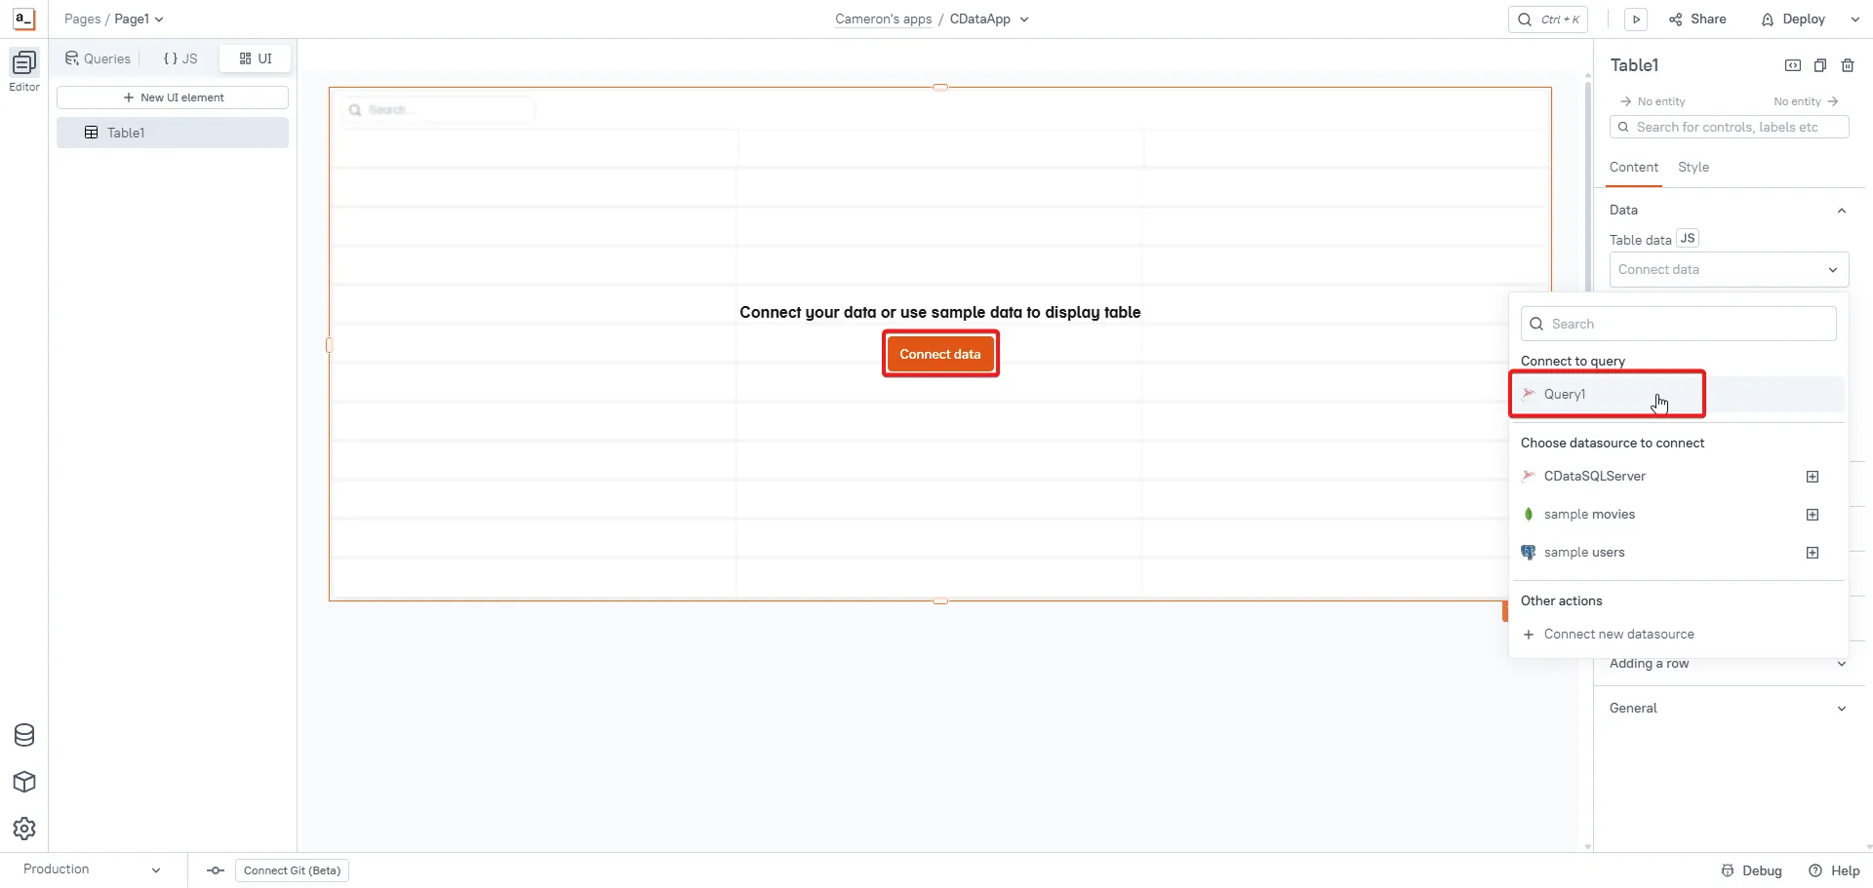The height and width of the screenshot is (888, 1873).
Task: Copy Table1 widget using copy icon
Action: [1819, 65]
